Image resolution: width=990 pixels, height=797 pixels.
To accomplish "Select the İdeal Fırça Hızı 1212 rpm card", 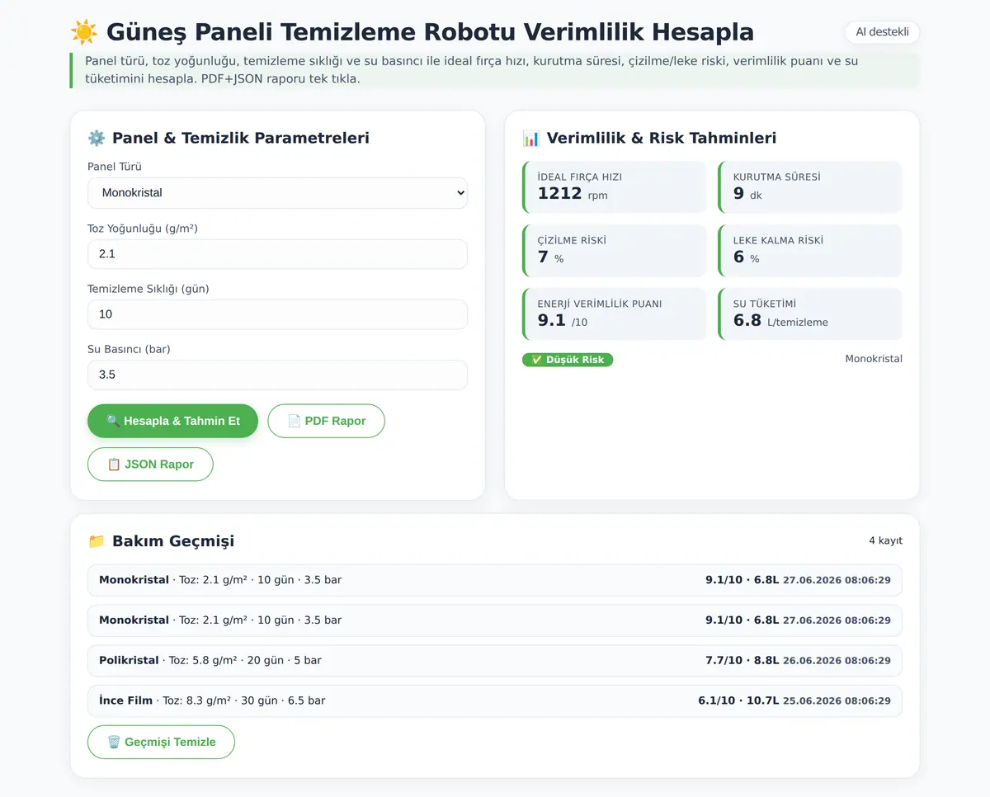I will tap(615, 187).
